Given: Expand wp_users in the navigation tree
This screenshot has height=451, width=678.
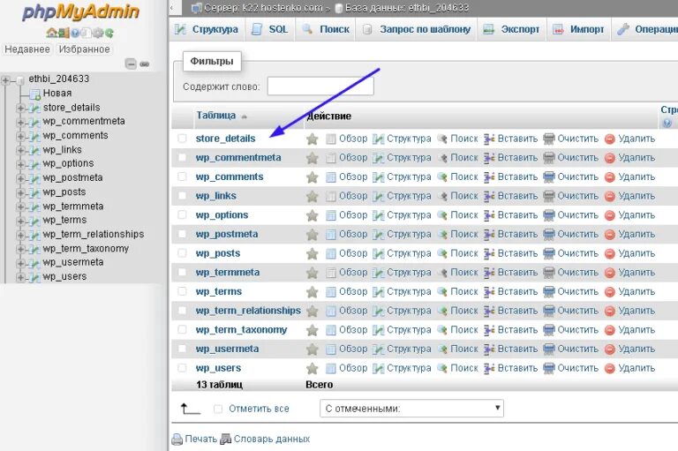Looking at the screenshot, I should click(20, 278).
